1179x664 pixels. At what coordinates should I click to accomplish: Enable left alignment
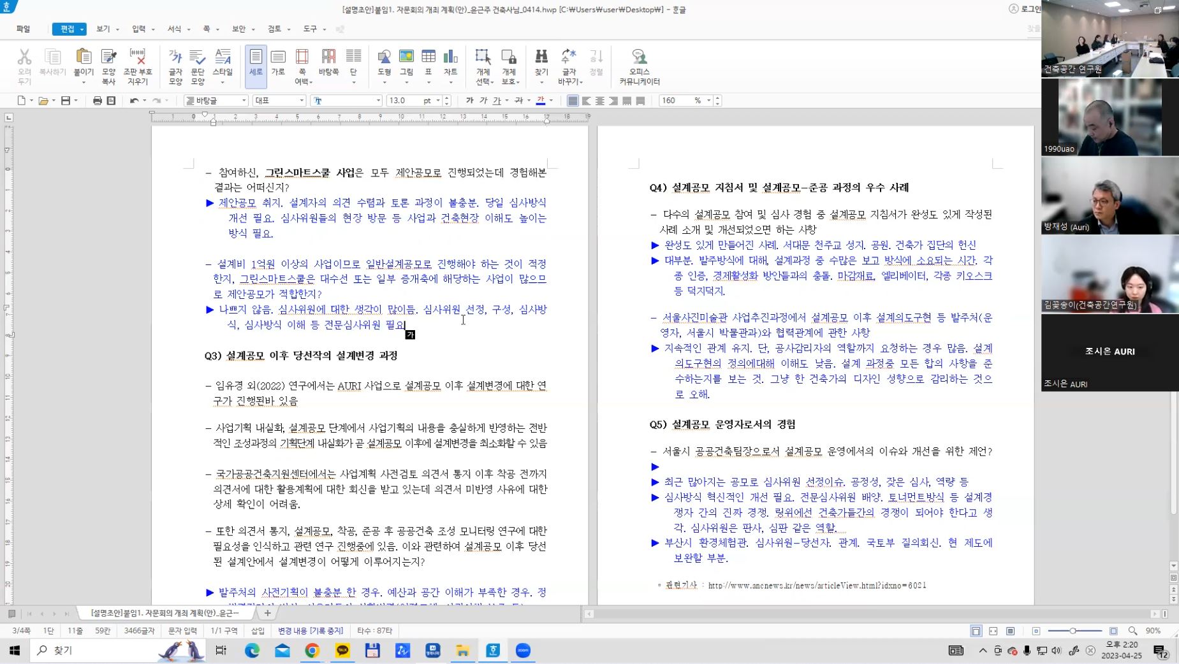coord(587,101)
